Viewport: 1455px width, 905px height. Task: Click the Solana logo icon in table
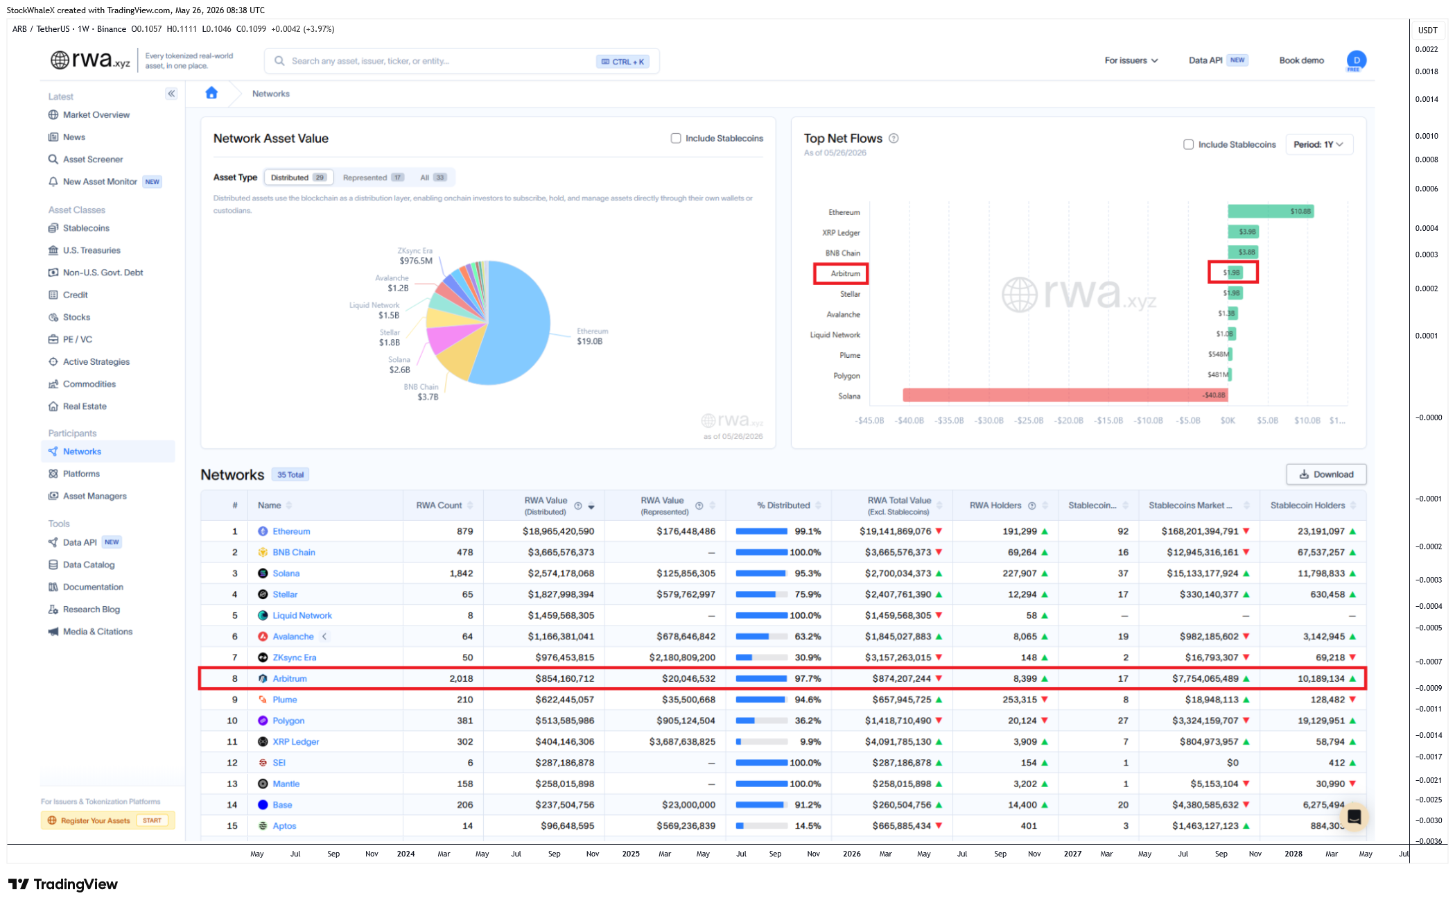[x=263, y=573]
